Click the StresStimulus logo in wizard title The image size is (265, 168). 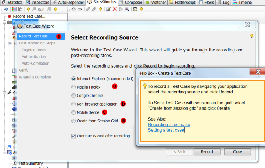point(20,26)
